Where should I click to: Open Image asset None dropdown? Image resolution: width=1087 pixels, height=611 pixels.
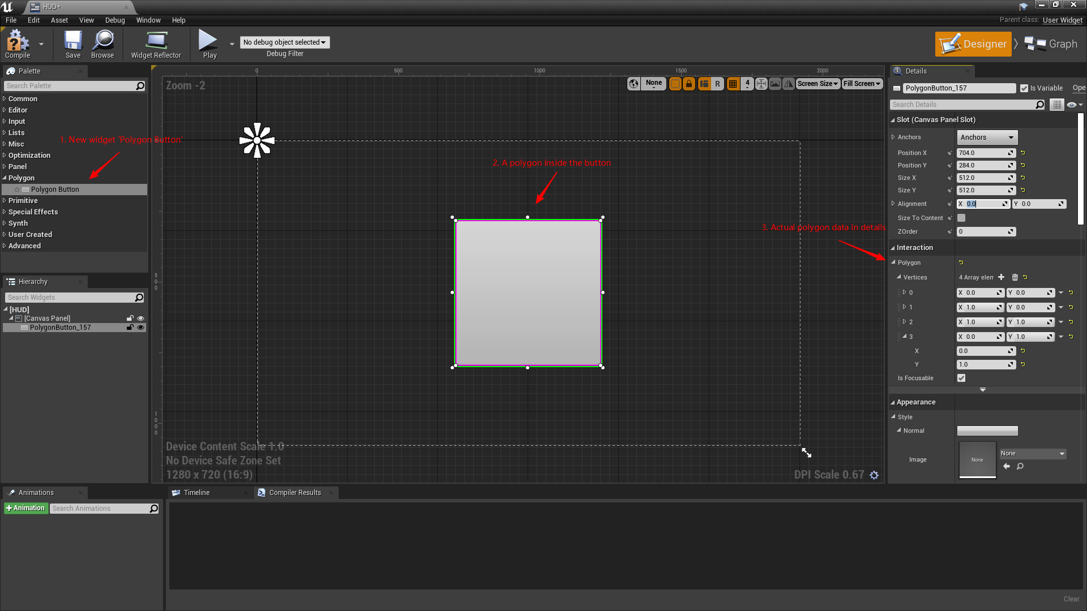1033,454
